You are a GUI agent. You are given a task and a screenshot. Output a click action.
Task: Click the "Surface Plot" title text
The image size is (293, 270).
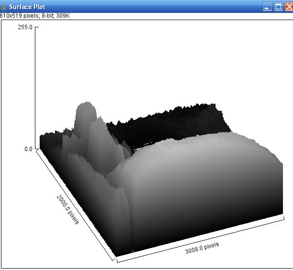(x=27, y=7)
